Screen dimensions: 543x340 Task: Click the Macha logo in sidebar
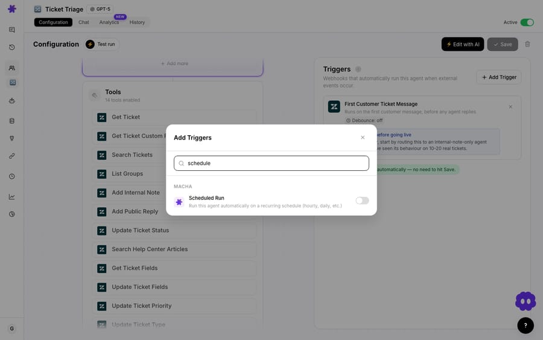pos(12,8)
